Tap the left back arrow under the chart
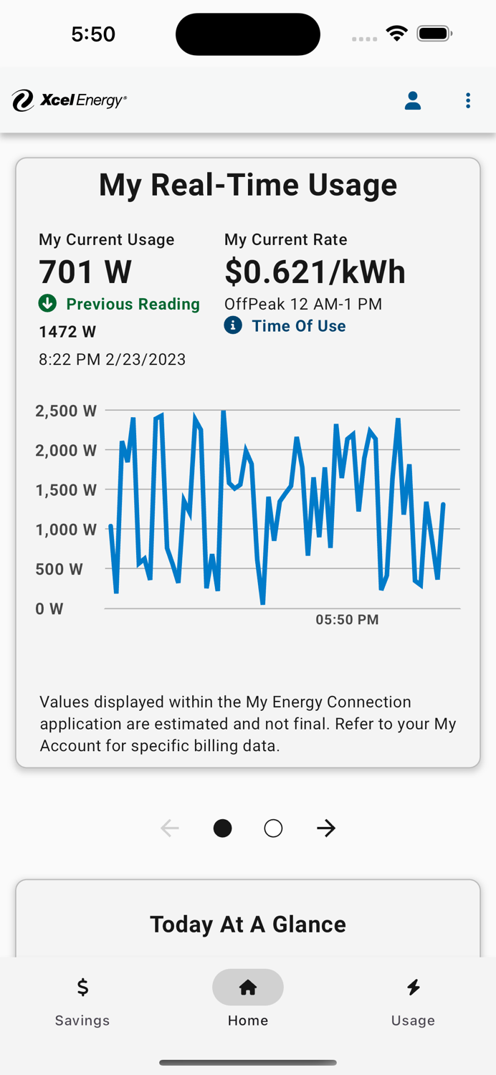Image resolution: width=496 pixels, height=1075 pixels. coord(170,828)
